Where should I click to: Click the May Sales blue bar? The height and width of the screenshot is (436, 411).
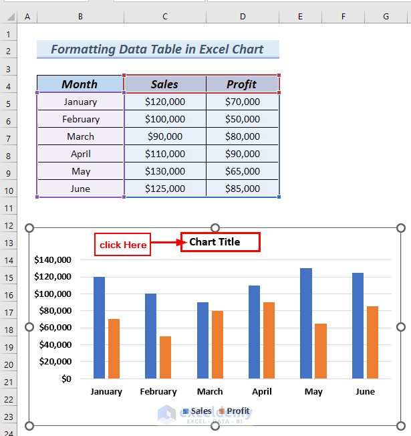point(306,324)
